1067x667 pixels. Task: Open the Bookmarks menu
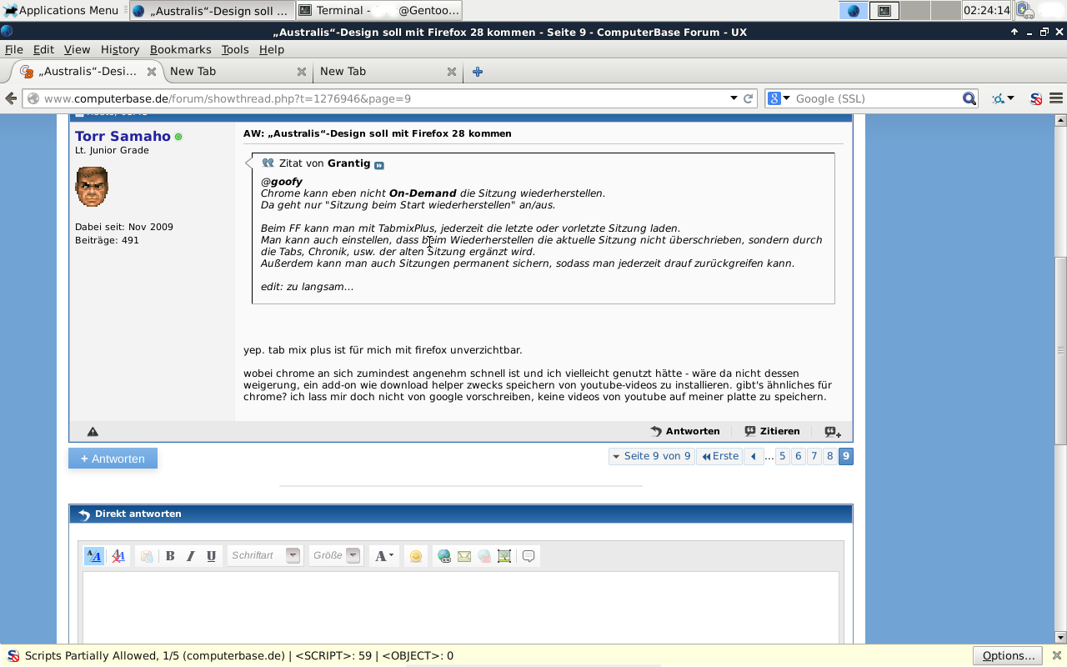181,49
